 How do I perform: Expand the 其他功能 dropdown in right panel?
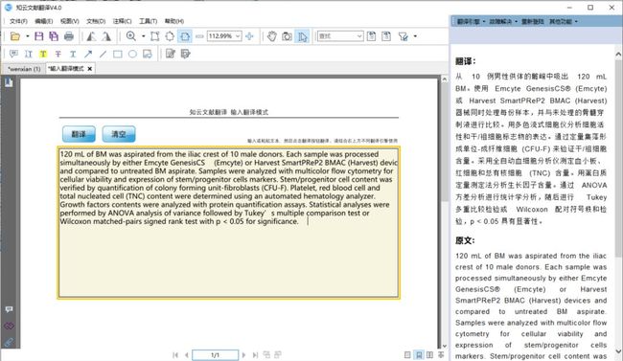tap(563, 21)
